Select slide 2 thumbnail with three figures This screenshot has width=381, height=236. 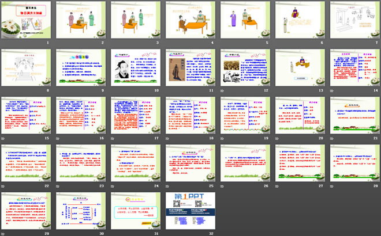[x=81, y=20]
